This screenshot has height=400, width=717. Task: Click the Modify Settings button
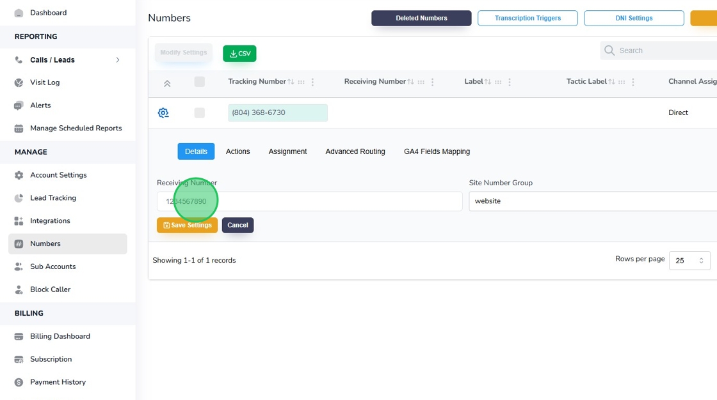tap(183, 52)
